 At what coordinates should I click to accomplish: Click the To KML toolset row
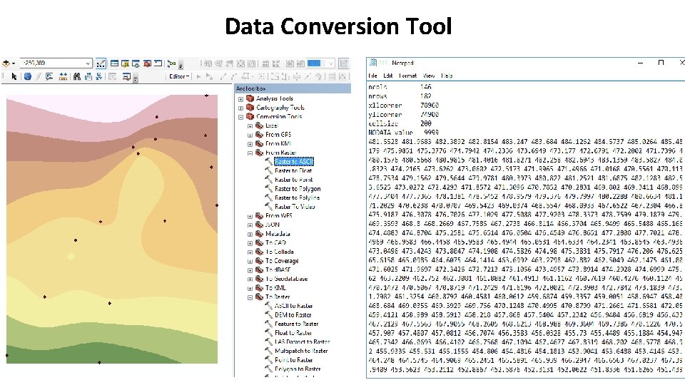click(x=275, y=288)
